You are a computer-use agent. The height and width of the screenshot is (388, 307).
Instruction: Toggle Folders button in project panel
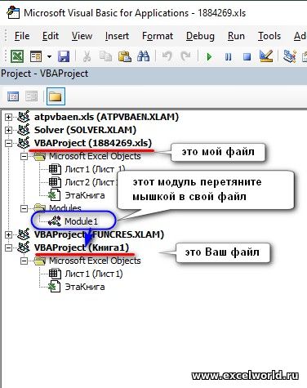pyautogui.click(x=56, y=96)
